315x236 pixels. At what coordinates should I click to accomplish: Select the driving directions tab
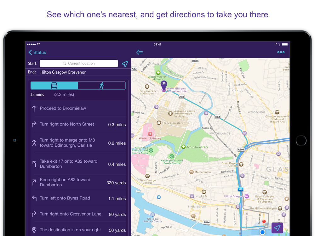(54, 86)
